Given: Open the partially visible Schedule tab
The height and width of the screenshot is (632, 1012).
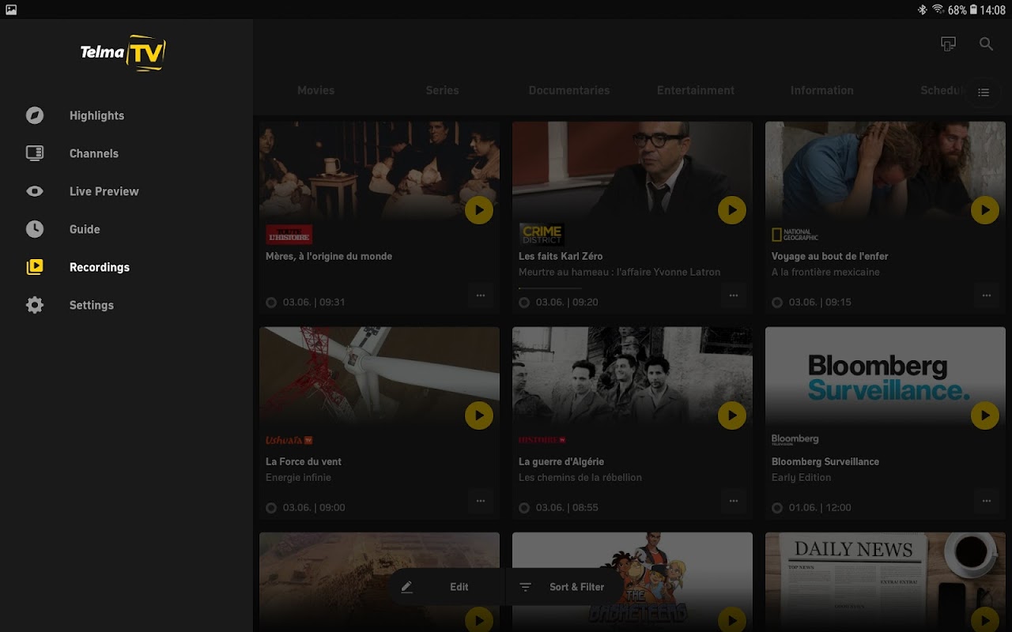Looking at the screenshot, I should [942, 91].
